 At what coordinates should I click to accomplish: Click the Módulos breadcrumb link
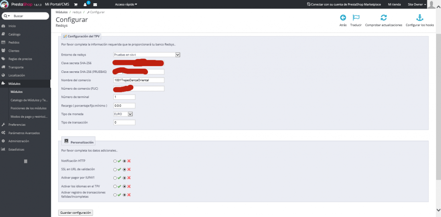62,12
